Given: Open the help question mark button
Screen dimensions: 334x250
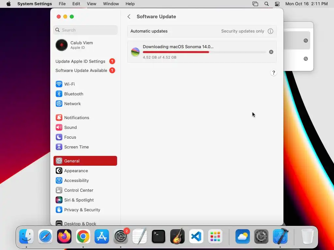Looking at the screenshot, I should pos(274,73).
